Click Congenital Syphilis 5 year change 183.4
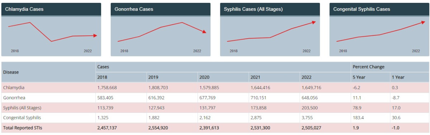This screenshot has height=135, width=430. coord(358,117)
